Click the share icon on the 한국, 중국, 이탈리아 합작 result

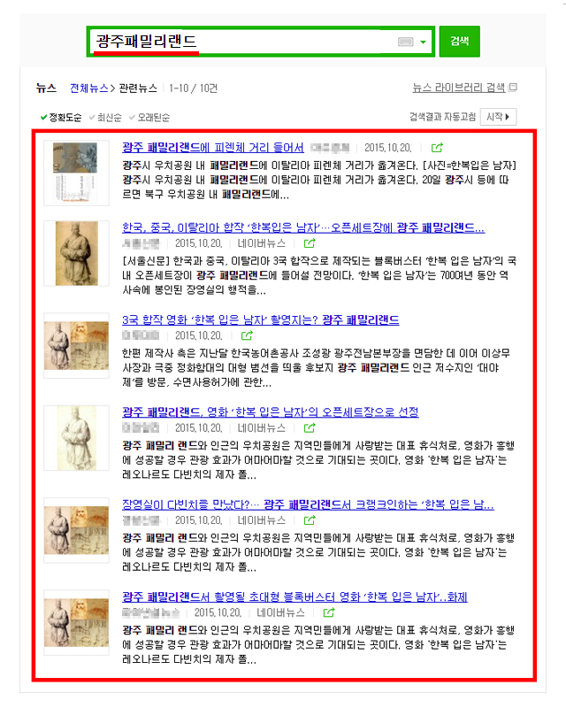[x=310, y=243]
